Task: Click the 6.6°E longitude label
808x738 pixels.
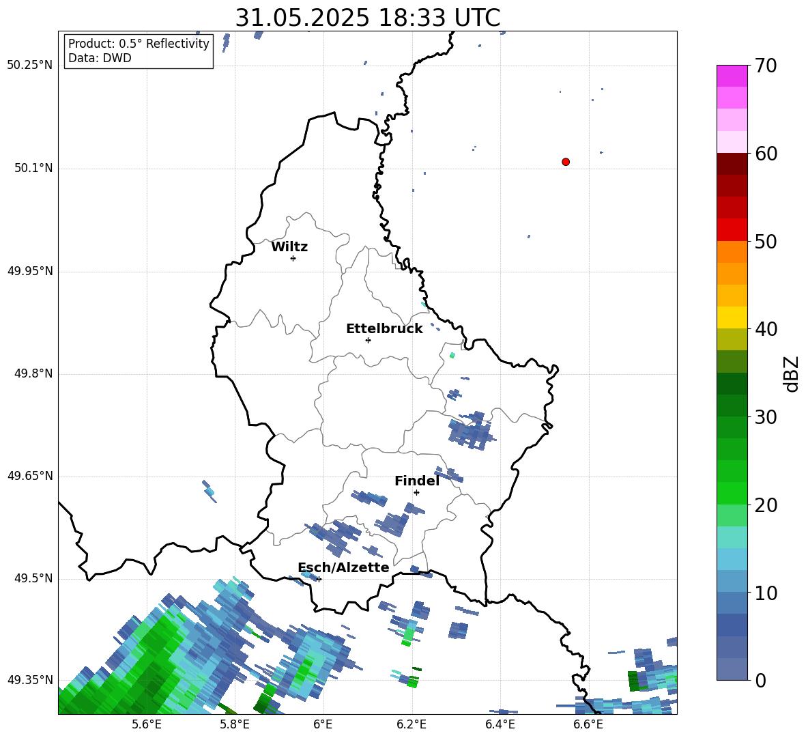Action: (x=588, y=724)
